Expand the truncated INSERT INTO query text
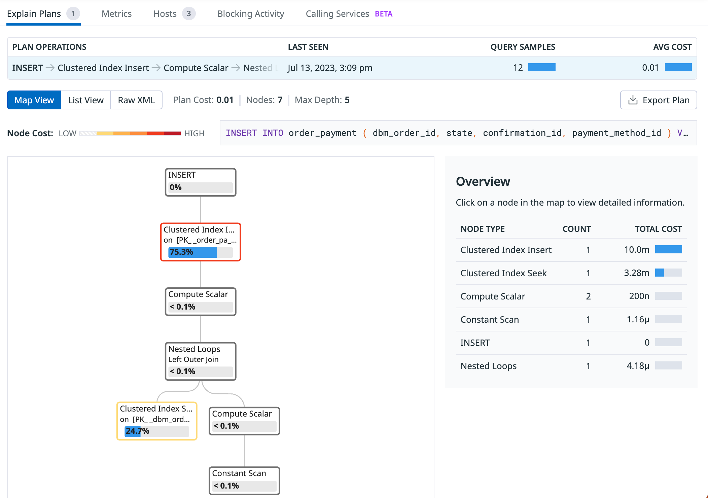 click(x=458, y=133)
